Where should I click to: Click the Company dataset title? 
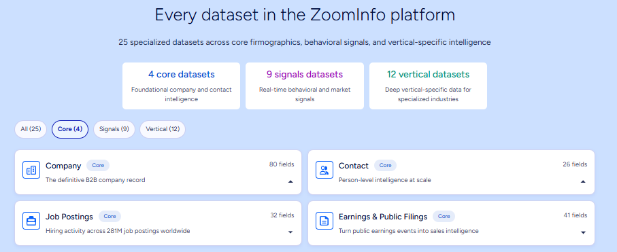tap(63, 166)
